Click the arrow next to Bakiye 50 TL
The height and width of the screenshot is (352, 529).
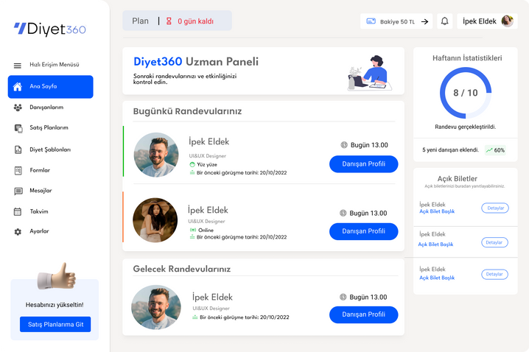(425, 21)
